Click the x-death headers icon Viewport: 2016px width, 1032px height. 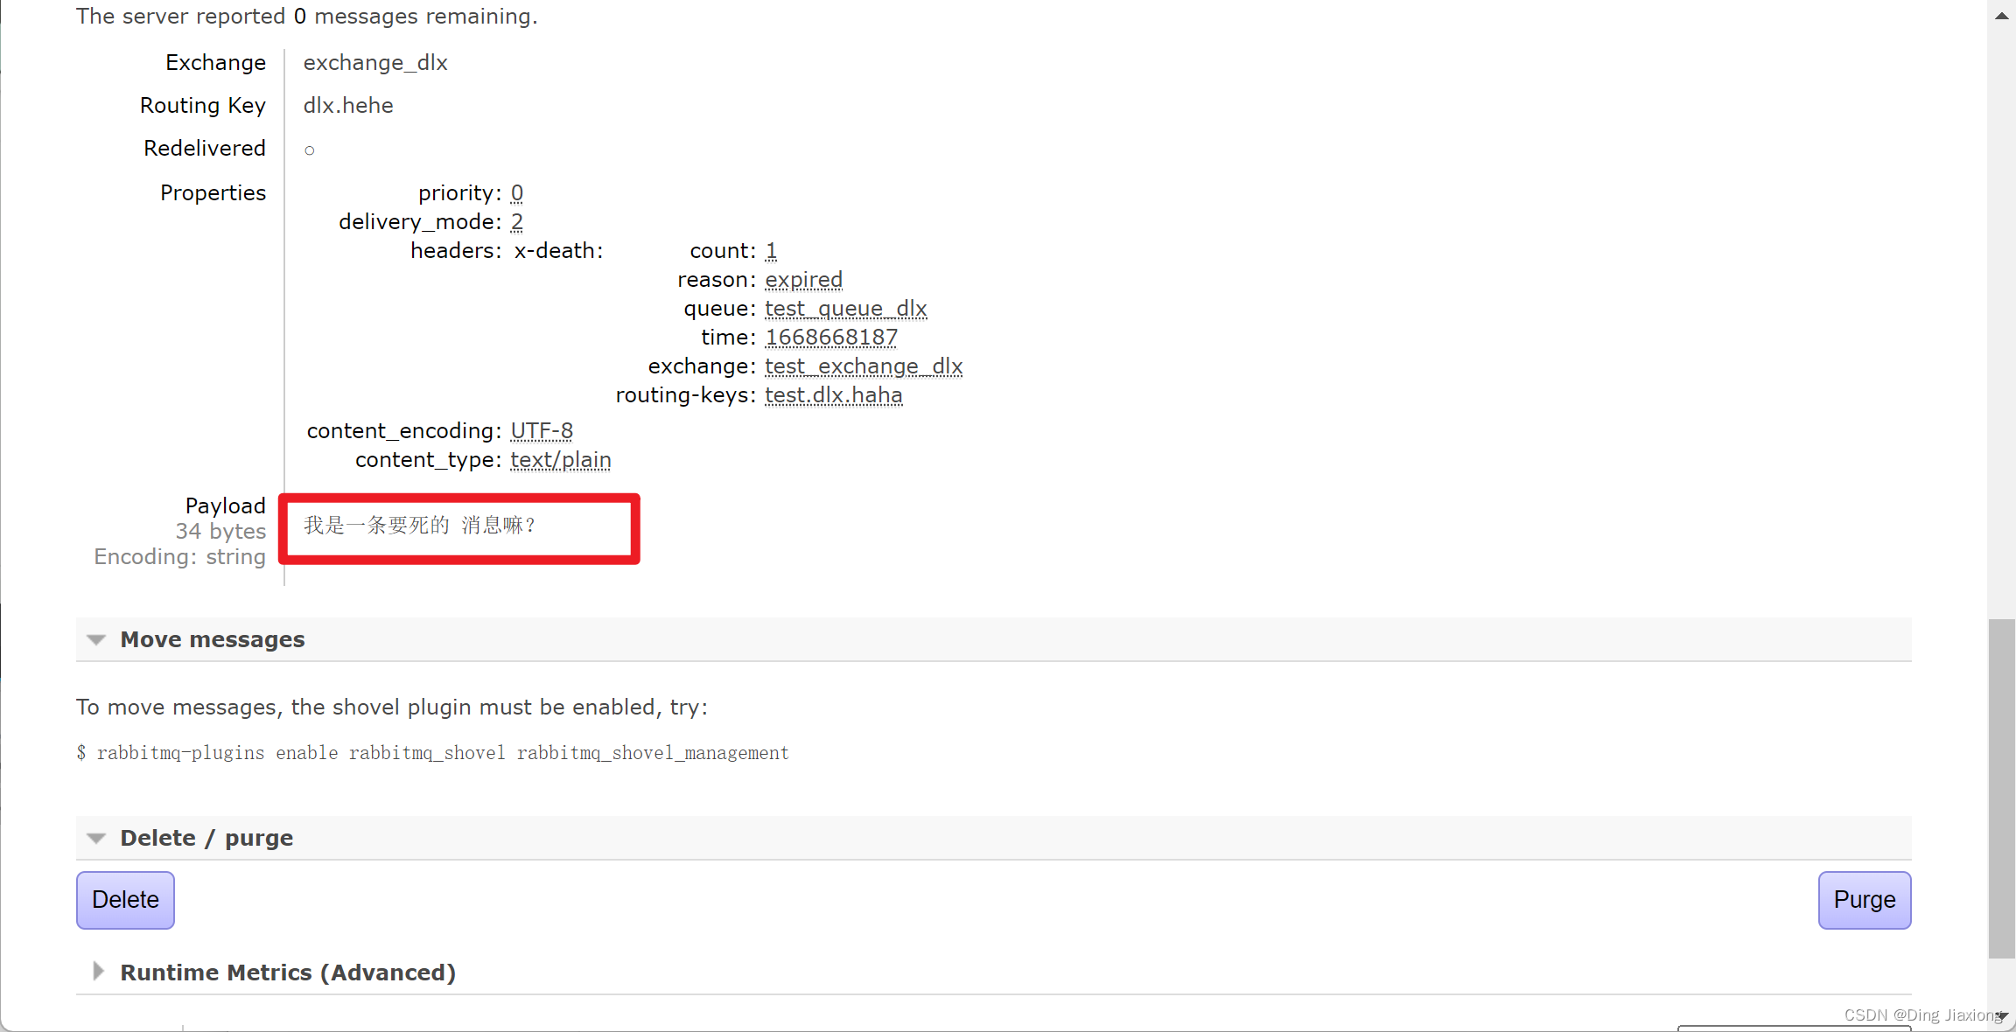click(x=552, y=250)
